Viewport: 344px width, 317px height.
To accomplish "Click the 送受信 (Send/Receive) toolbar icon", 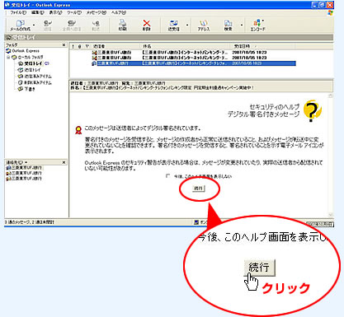I will tap(174, 25).
